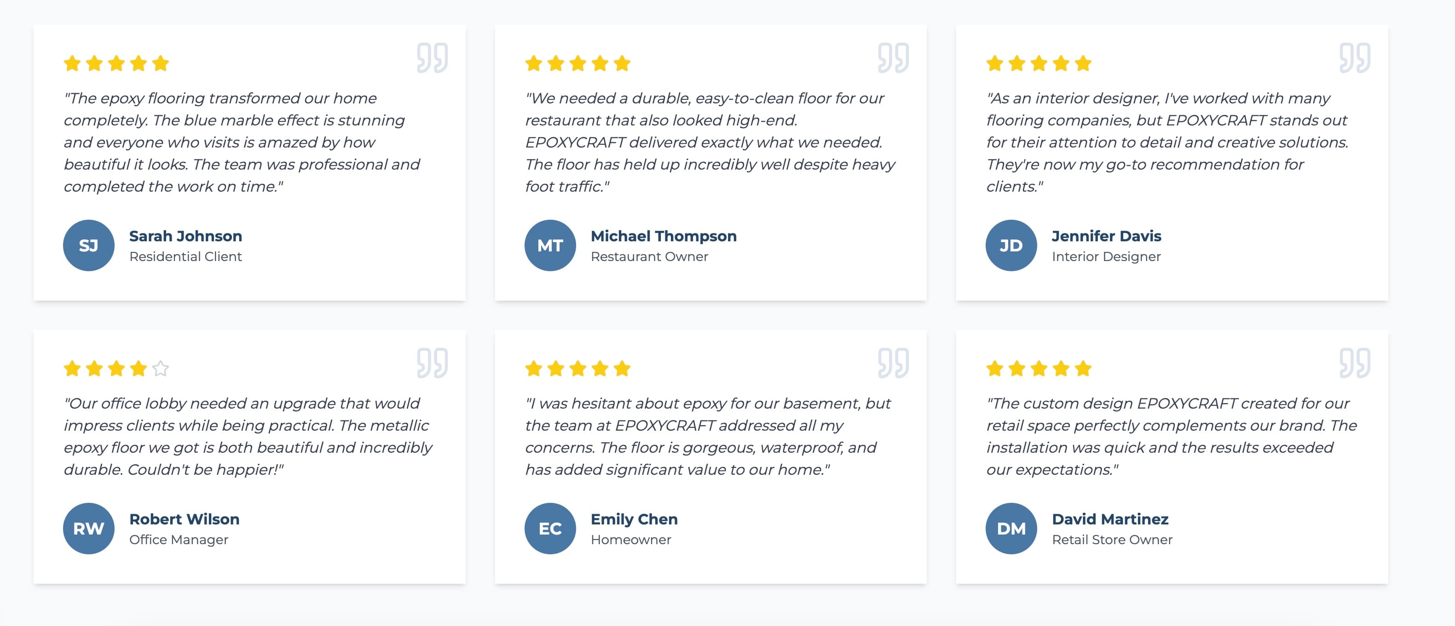Click the David Martinez name
The width and height of the screenshot is (1455, 626).
coord(1110,519)
